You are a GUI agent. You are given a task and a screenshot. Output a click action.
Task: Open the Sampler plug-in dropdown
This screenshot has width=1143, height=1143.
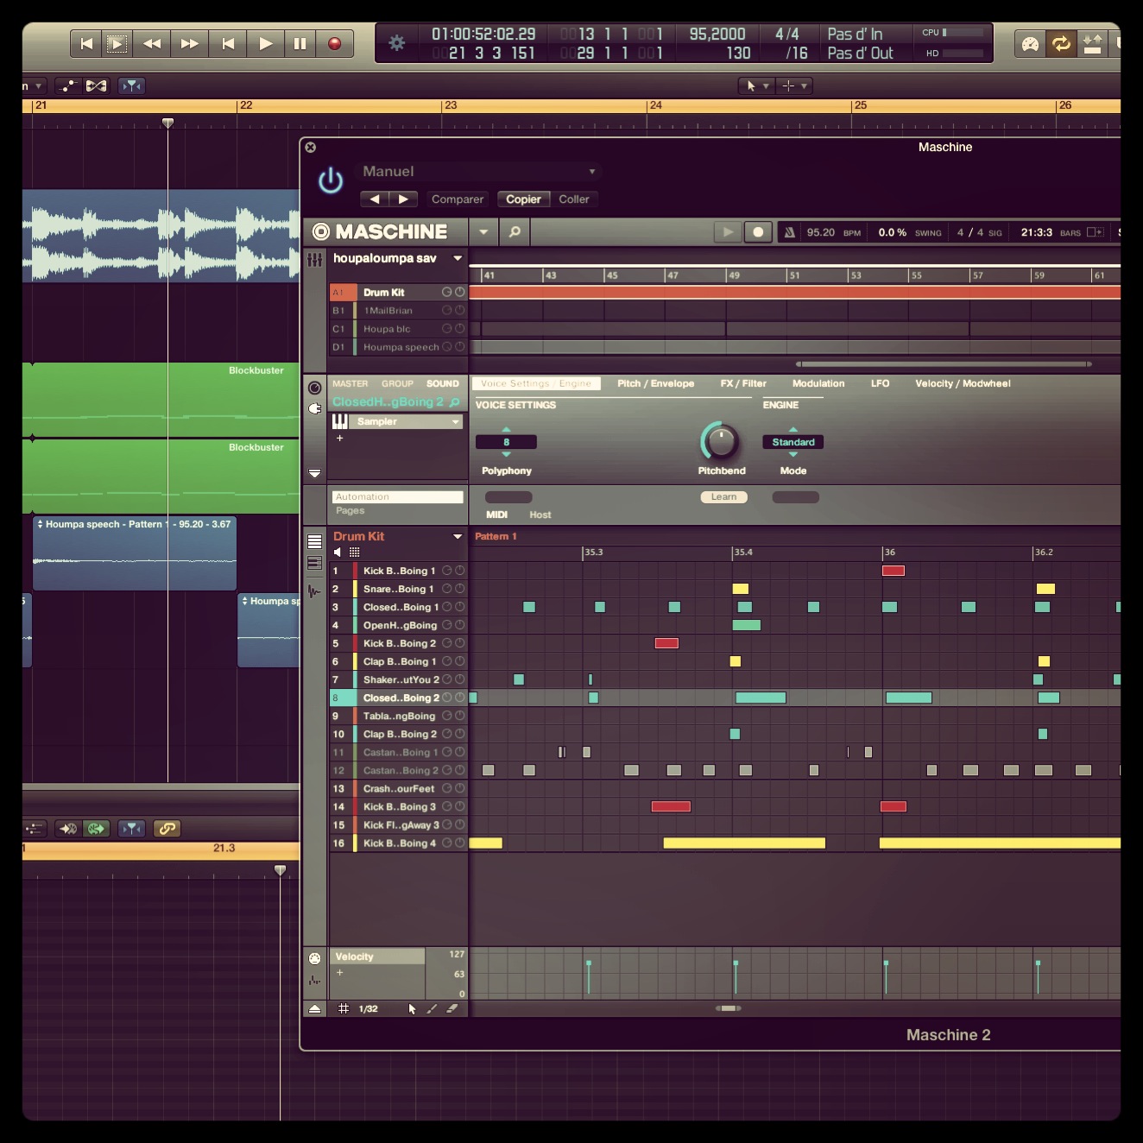[407, 422]
